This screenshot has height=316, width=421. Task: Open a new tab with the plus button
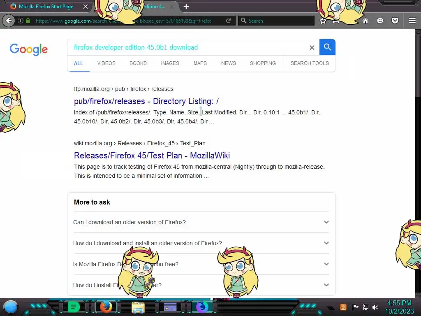186,7
